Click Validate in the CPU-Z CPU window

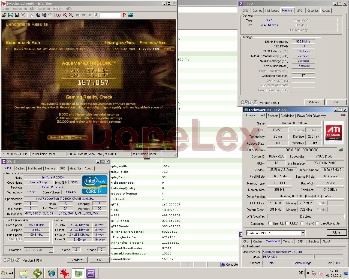tap(77, 260)
